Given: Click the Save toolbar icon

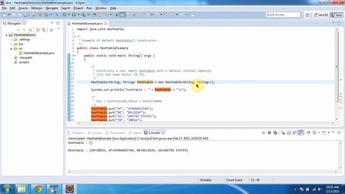Looking at the screenshot, I should click(x=14, y=15).
